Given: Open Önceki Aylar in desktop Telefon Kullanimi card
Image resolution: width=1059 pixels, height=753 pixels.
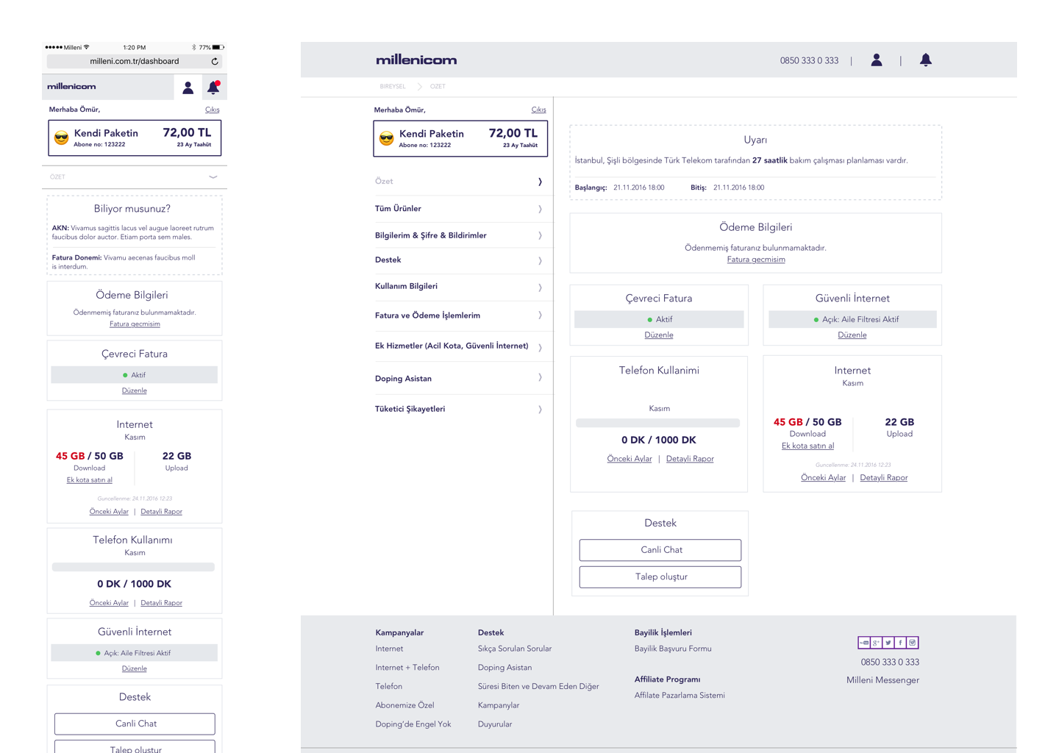Looking at the screenshot, I should pos(630,459).
